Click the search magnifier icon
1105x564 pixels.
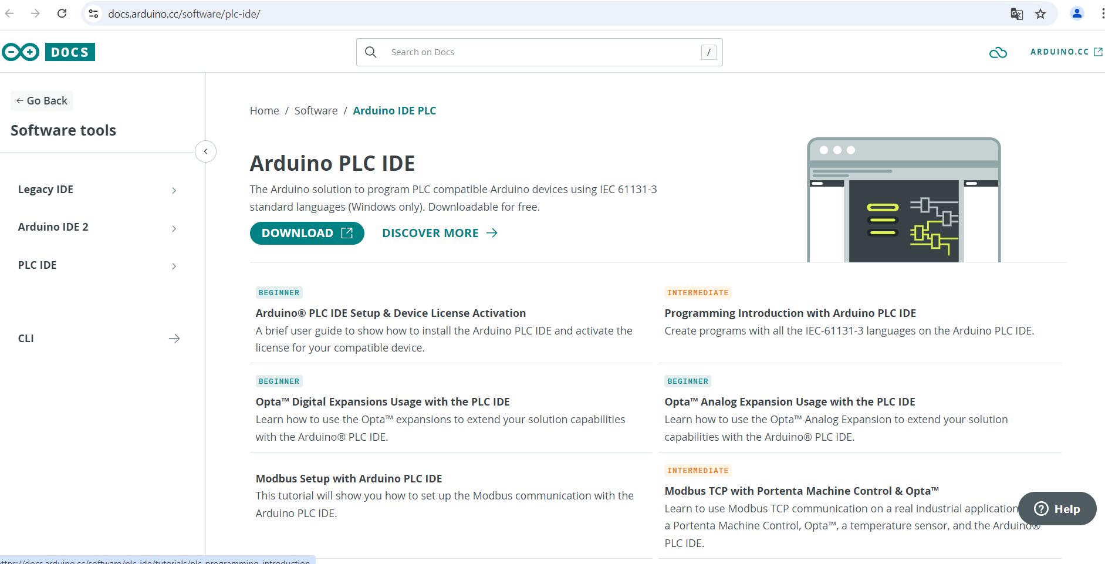(x=371, y=52)
